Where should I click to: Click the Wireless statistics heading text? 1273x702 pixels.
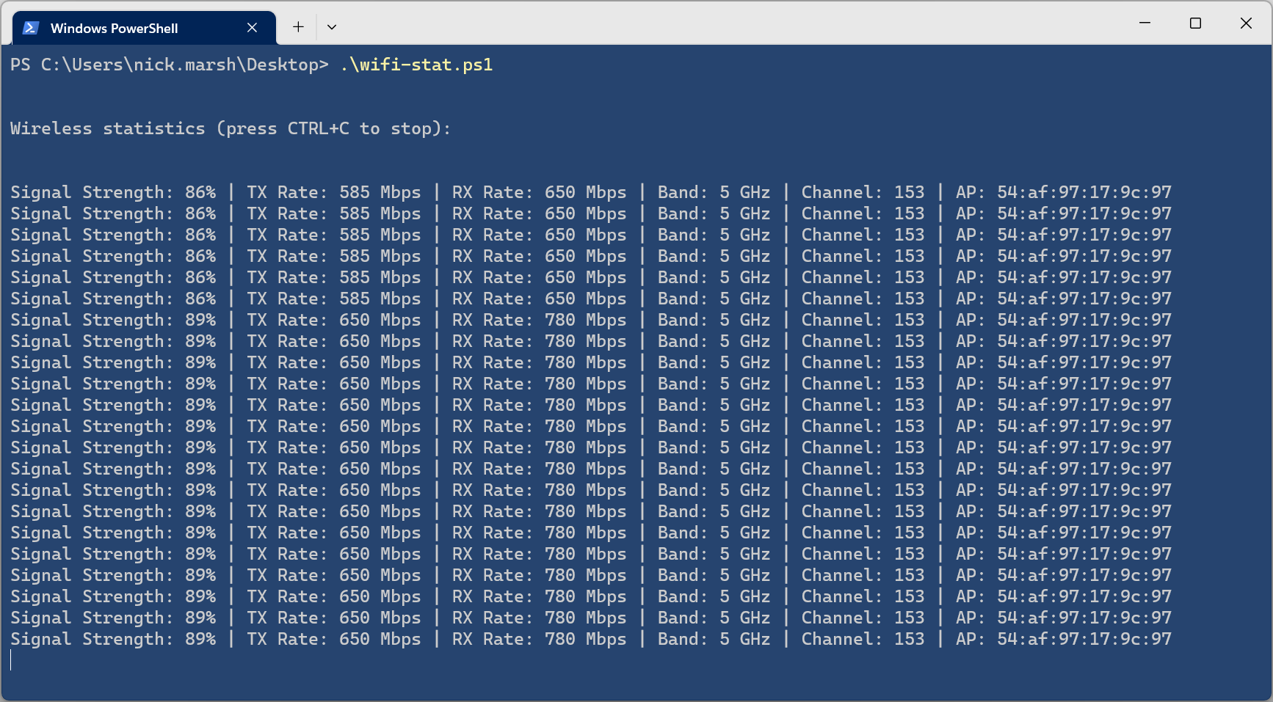point(230,128)
